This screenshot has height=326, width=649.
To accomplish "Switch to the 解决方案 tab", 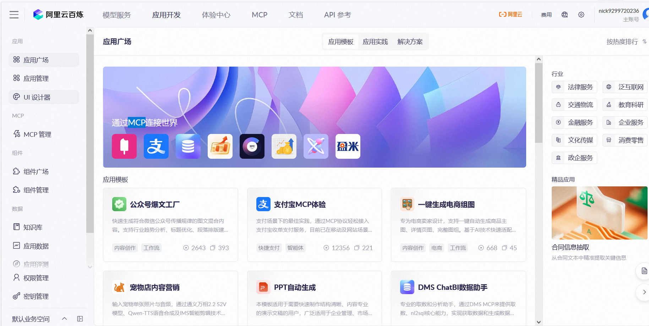I will coord(410,41).
